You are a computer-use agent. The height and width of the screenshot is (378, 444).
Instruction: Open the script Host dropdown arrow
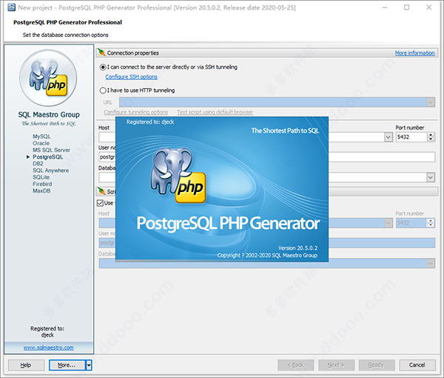pos(388,223)
